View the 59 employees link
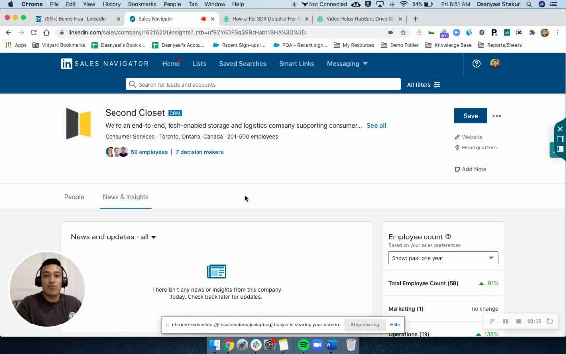Image resolution: width=566 pixels, height=354 pixels. [149, 152]
